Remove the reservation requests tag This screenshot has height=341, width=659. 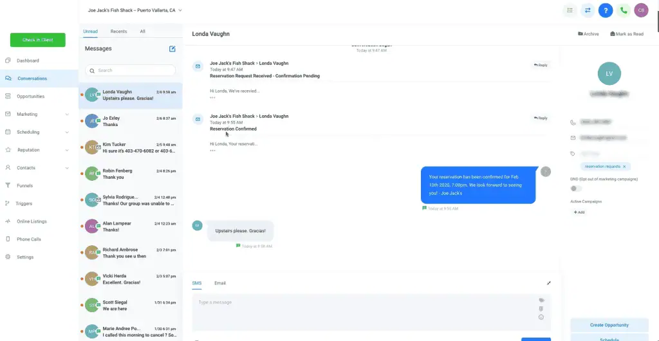(624, 167)
